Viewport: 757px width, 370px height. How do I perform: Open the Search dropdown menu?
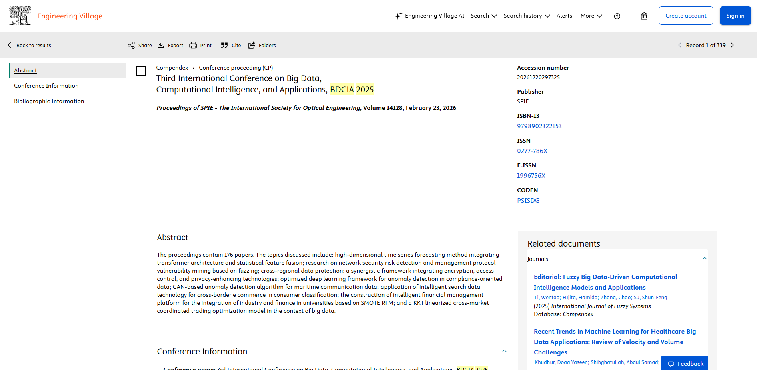[x=483, y=16]
